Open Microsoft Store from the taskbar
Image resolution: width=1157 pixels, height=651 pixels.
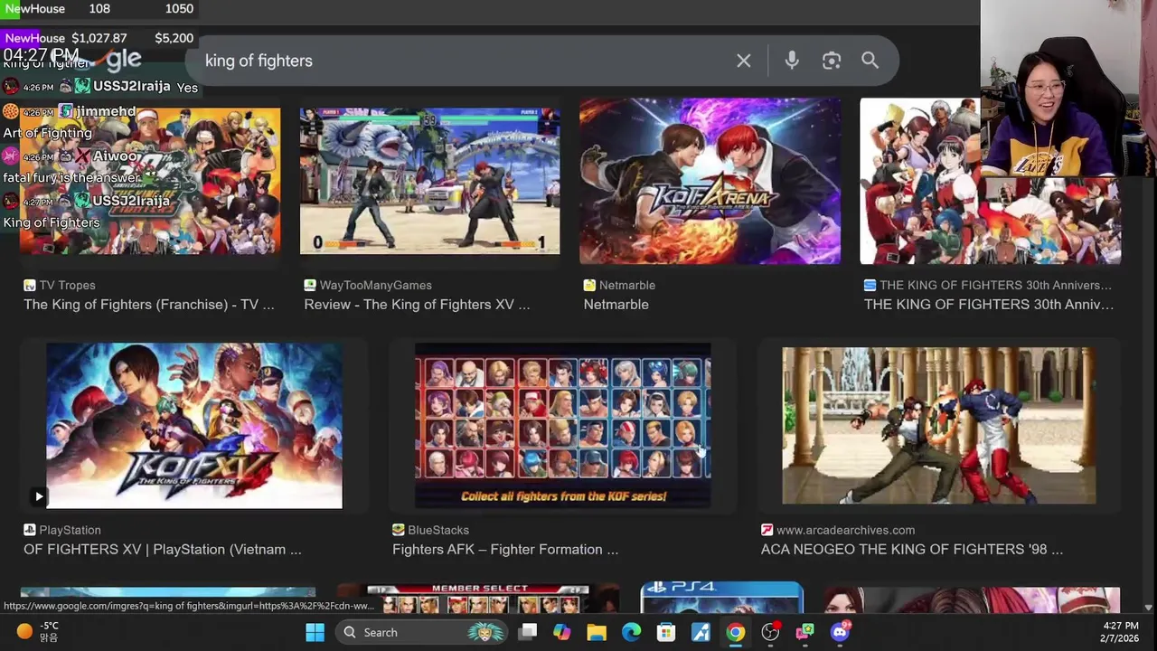666,632
